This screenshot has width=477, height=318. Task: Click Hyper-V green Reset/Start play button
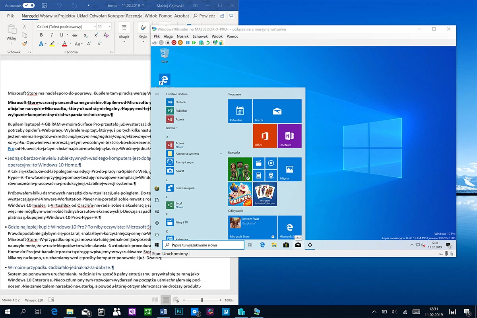pos(194,43)
